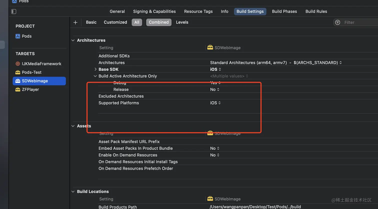This screenshot has height=209, width=378.
Task: Select the Pods project icon
Action: click(x=18, y=36)
